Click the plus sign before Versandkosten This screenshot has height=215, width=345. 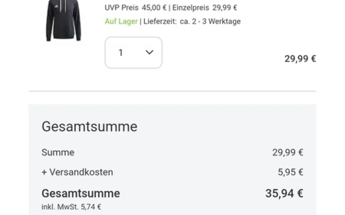tap(44, 172)
